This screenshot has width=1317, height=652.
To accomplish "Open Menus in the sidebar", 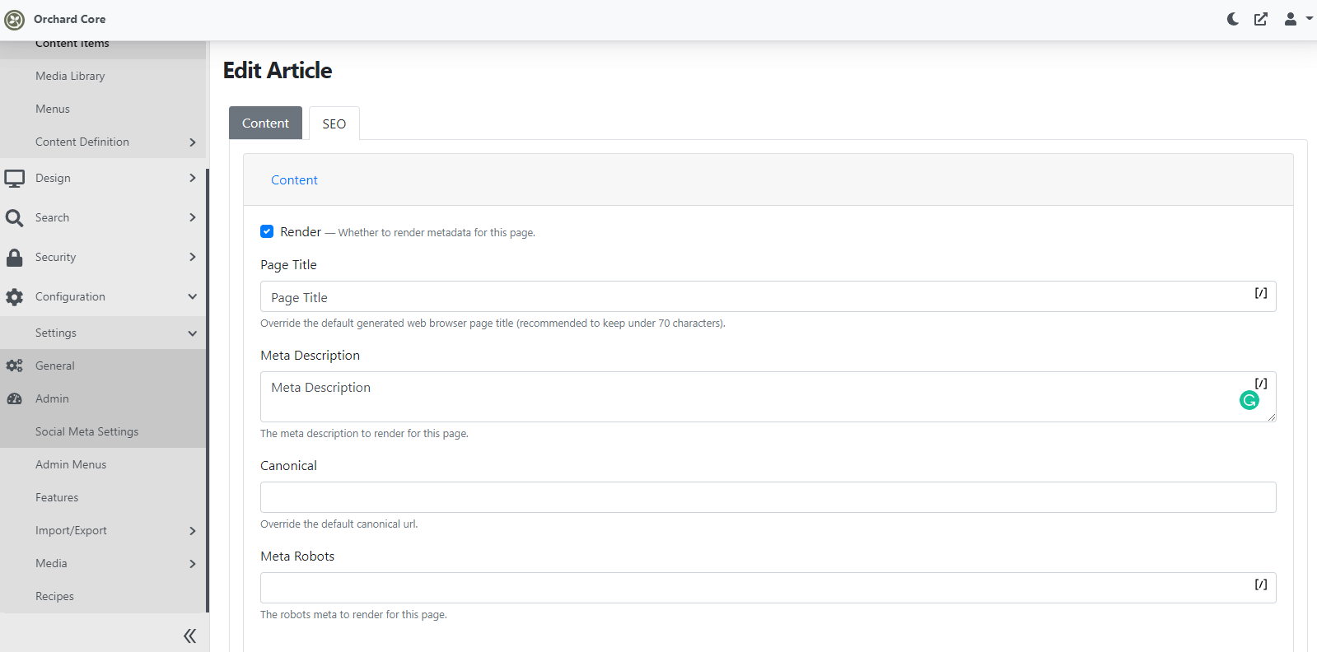I will pyautogui.click(x=53, y=109).
